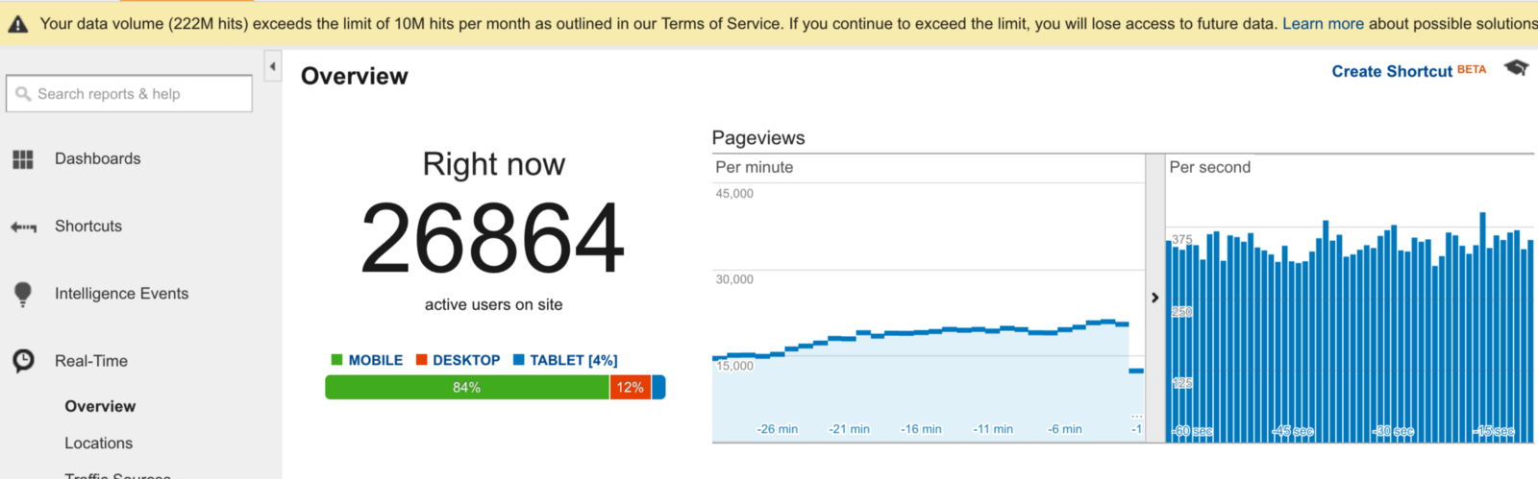The image size is (1538, 479).
Task: Click the Real-Time clock icon
Action: (x=23, y=361)
